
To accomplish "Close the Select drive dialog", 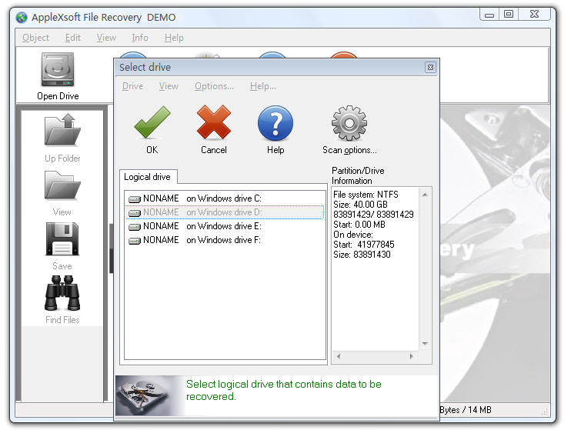I will click(430, 68).
